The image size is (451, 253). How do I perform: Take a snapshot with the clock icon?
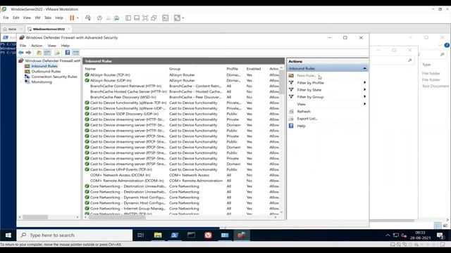[x=99, y=18]
